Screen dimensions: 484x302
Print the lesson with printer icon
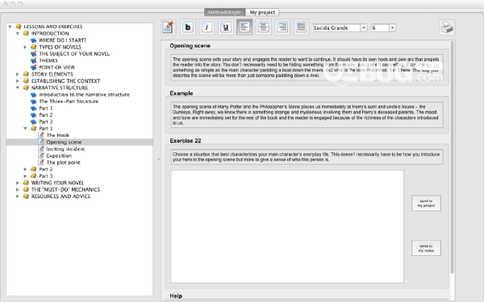click(447, 27)
